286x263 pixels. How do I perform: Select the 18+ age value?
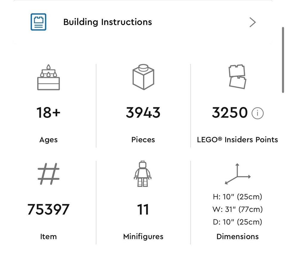point(49,113)
